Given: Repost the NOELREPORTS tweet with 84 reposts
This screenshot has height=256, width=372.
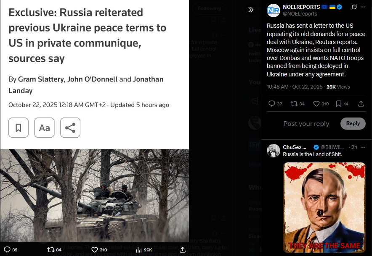Looking at the screenshot, I should (x=294, y=104).
